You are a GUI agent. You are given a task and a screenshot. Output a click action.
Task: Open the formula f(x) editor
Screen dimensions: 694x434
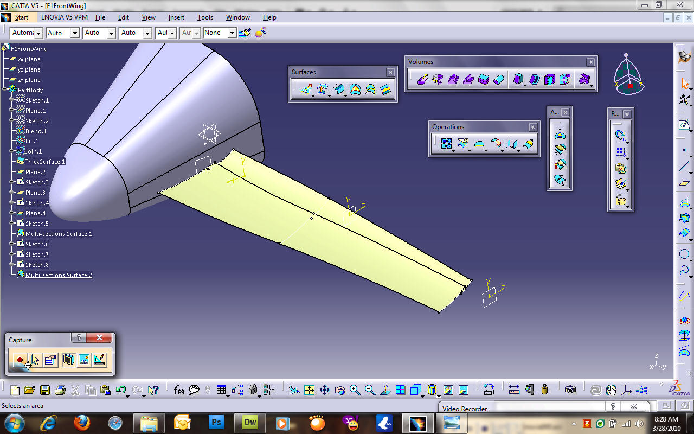point(179,390)
